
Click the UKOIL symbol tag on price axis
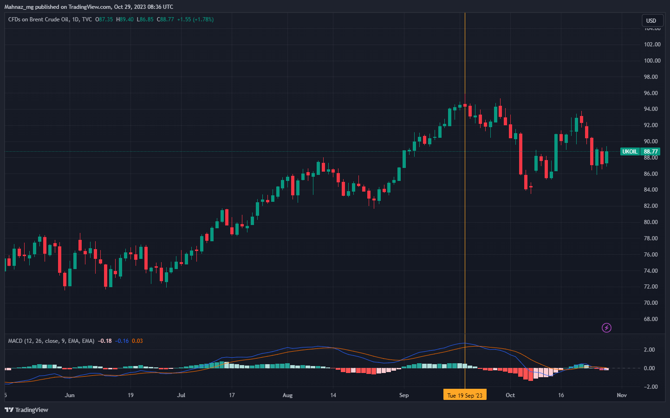point(630,152)
